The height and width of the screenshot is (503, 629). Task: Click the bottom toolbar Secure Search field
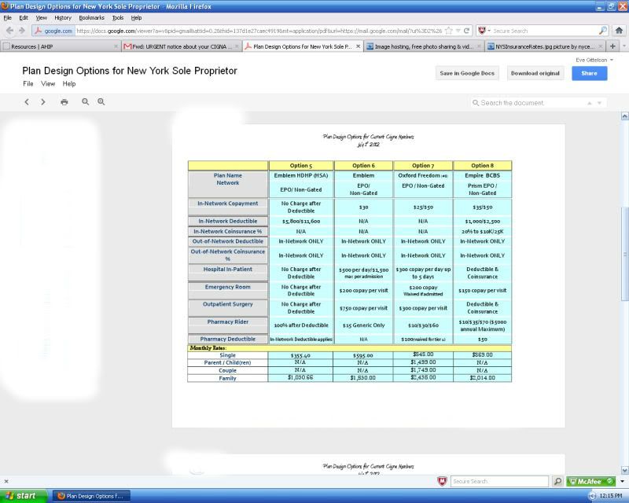499,481
